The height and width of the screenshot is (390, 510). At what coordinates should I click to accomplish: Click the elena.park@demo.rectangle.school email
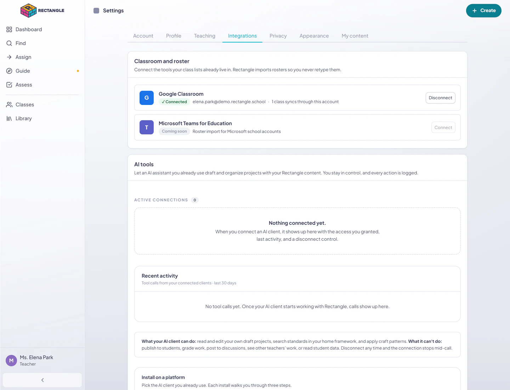[x=229, y=102]
